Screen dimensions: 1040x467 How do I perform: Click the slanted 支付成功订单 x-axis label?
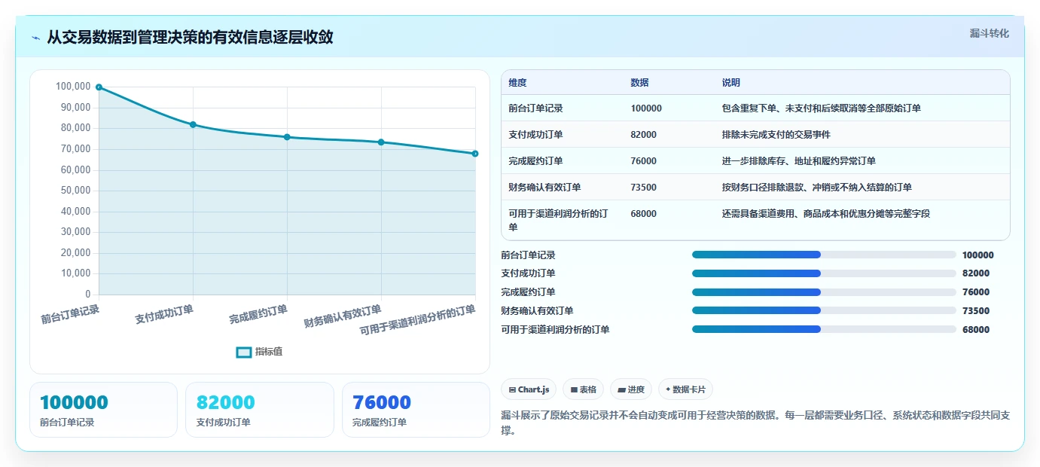point(164,315)
